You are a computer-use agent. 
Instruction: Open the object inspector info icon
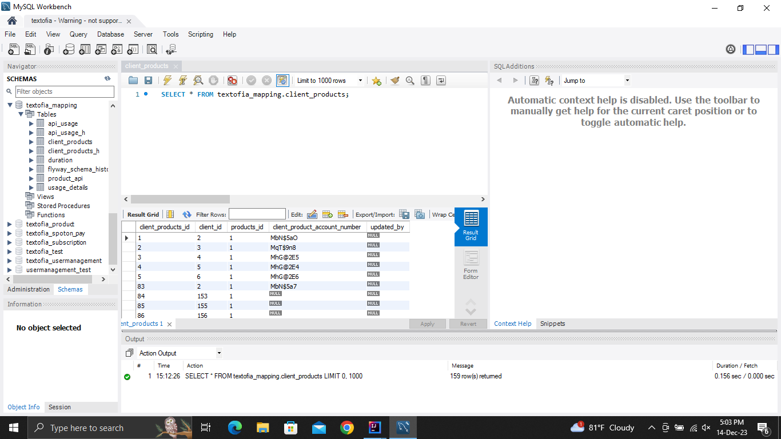click(49, 49)
